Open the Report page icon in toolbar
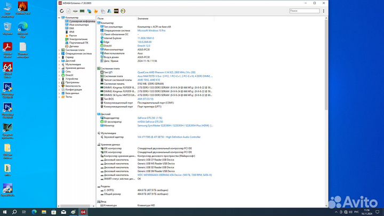The height and width of the screenshot is (216, 384). (69, 11)
